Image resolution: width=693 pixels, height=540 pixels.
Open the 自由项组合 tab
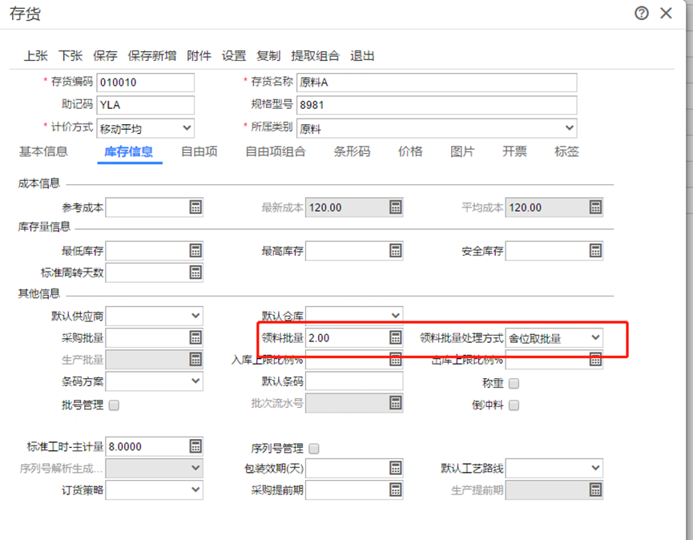point(276,151)
